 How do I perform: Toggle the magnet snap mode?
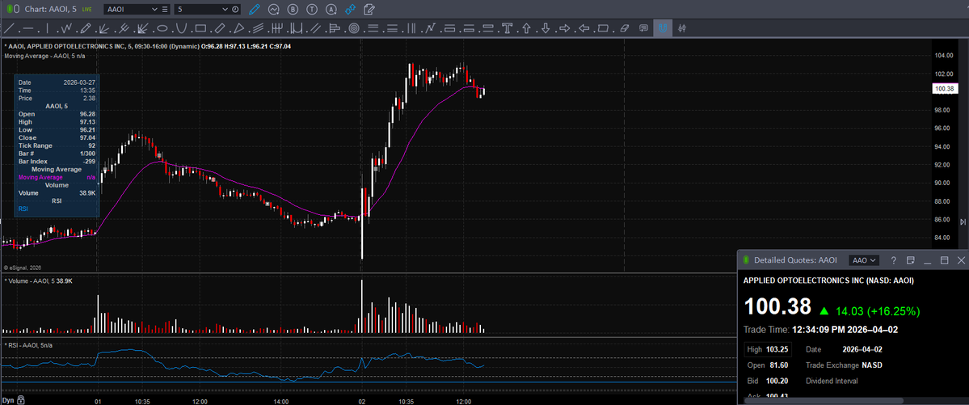point(663,27)
